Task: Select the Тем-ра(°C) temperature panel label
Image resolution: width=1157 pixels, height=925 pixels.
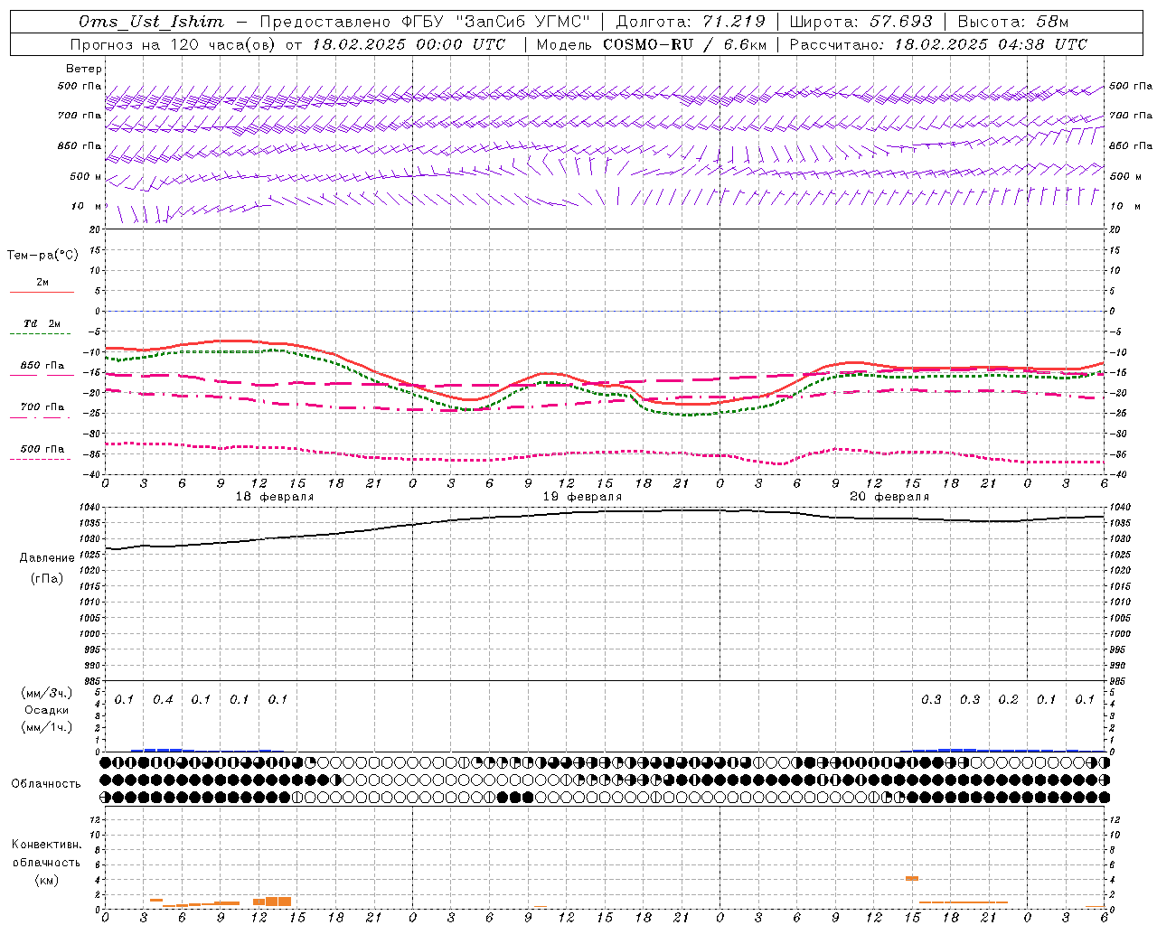Action: [42, 256]
